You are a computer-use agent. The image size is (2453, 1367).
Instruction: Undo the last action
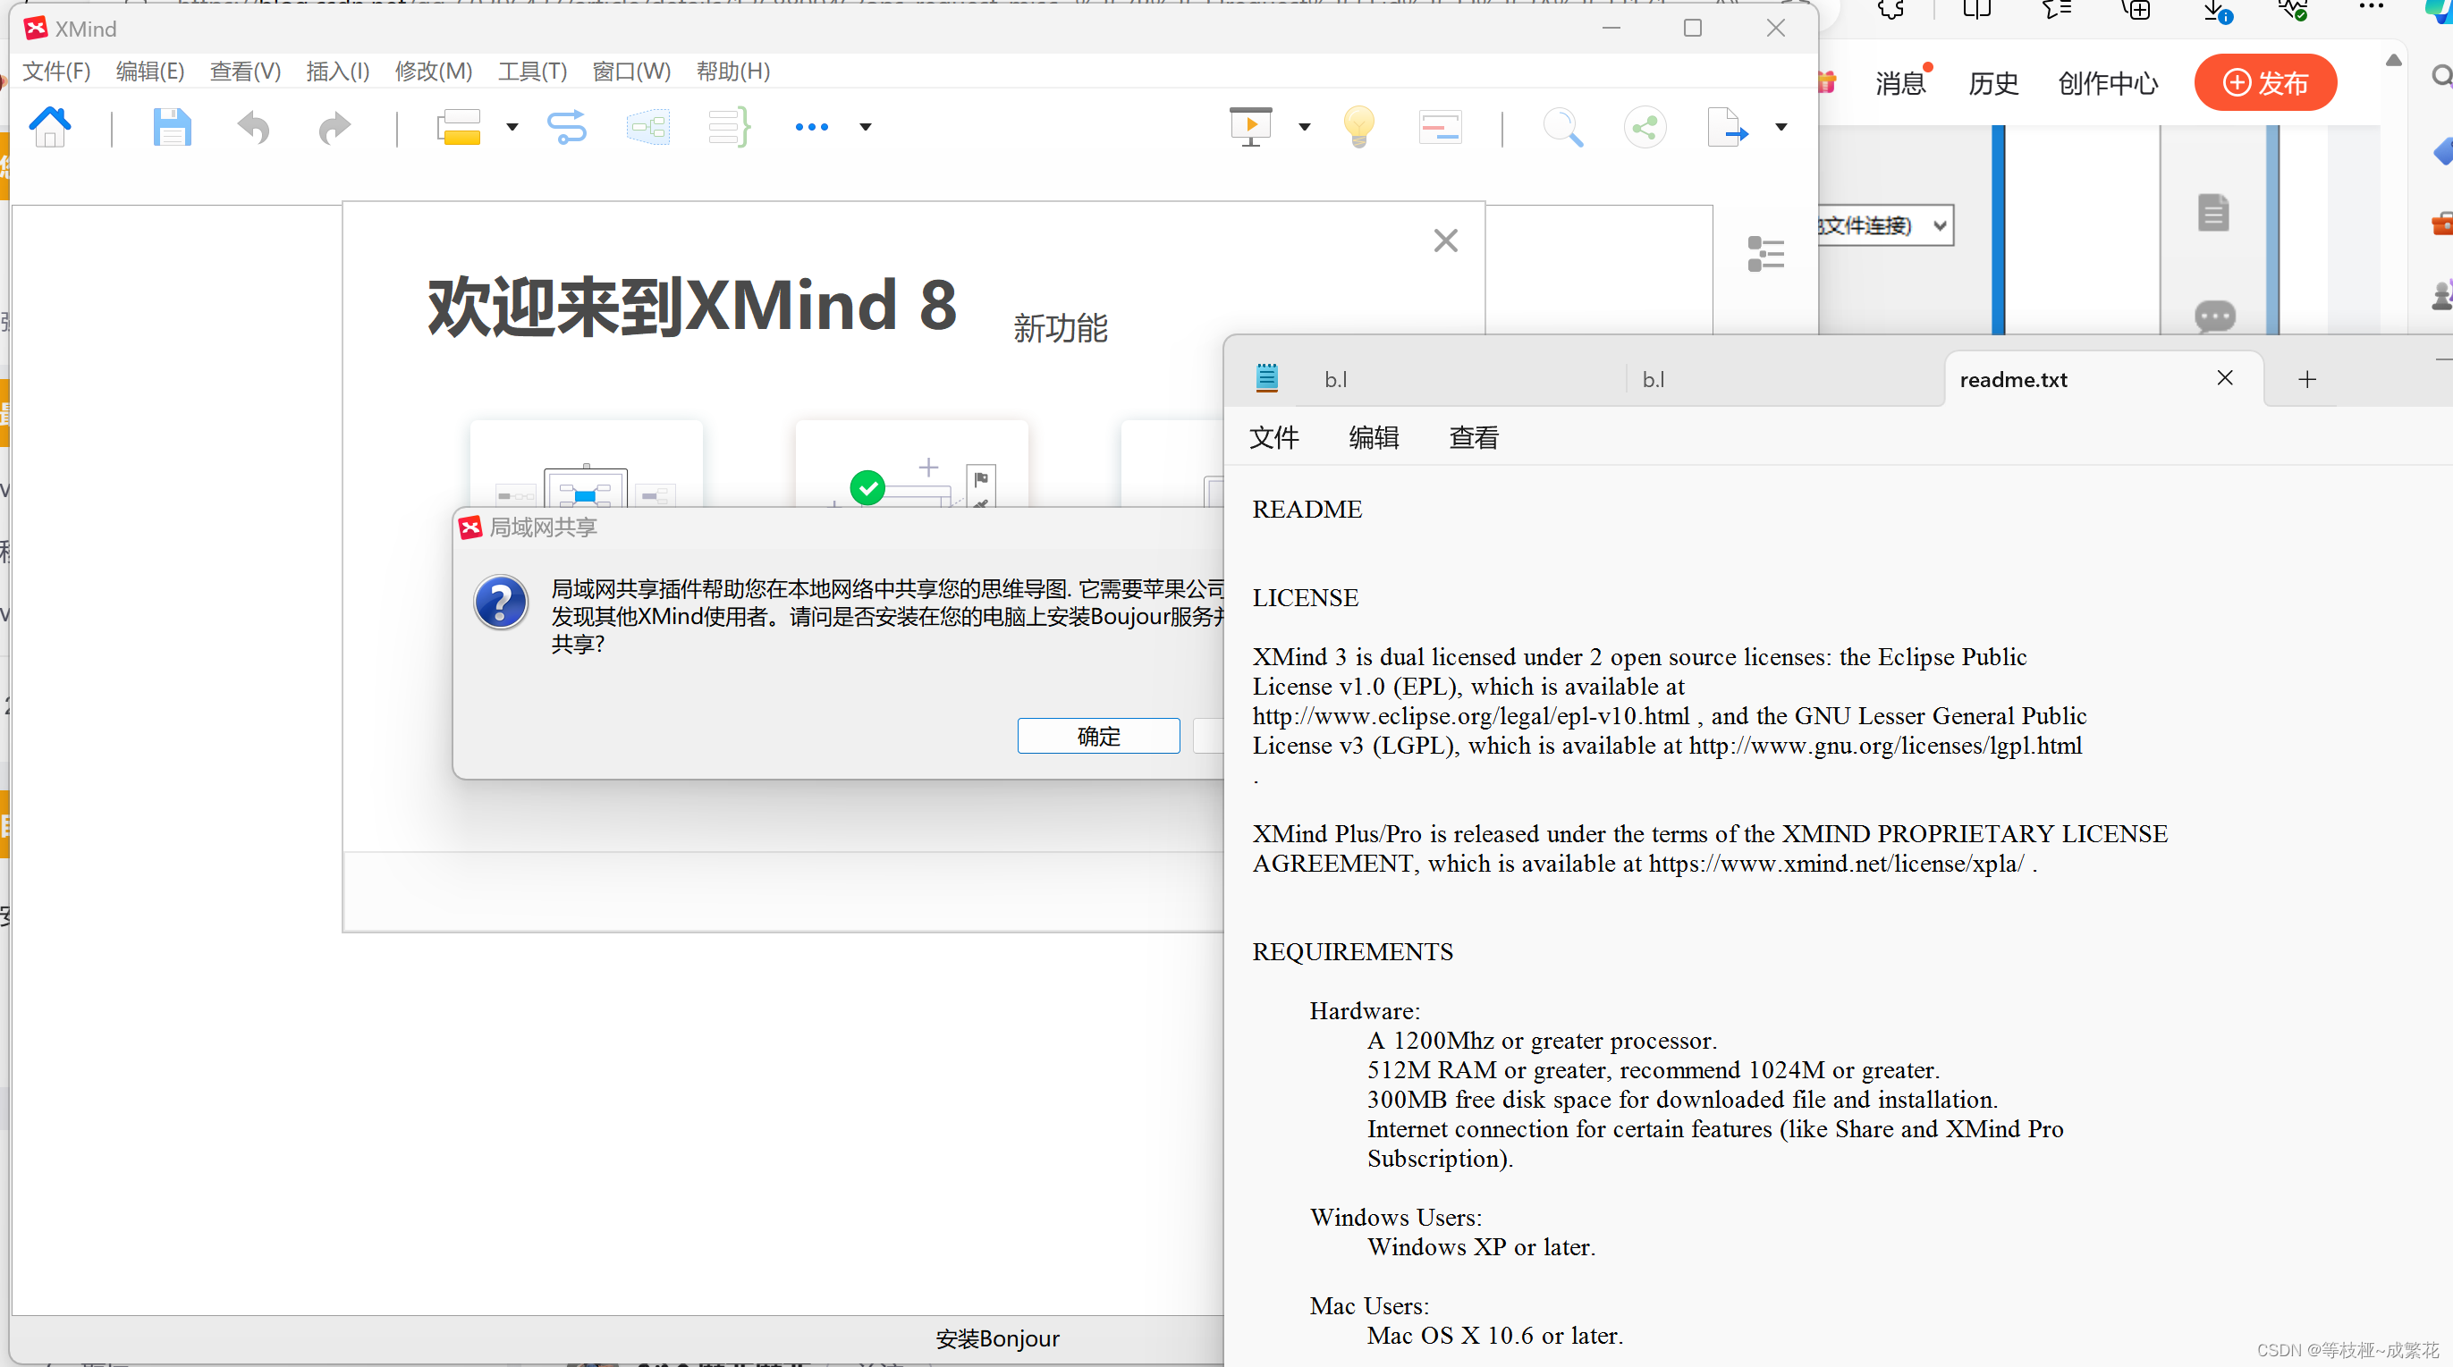click(253, 127)
